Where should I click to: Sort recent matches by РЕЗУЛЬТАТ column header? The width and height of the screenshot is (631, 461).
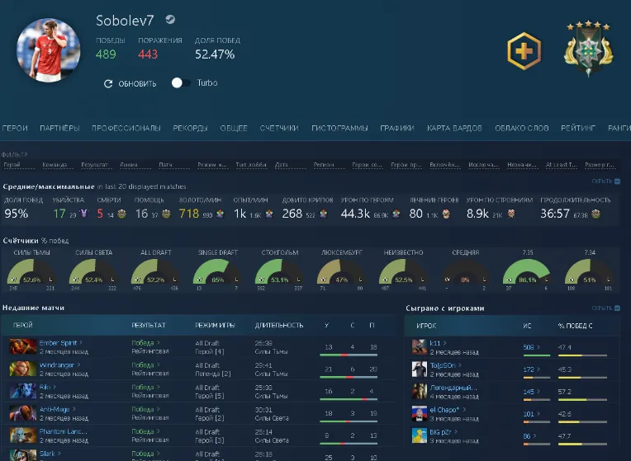point(149,325)
